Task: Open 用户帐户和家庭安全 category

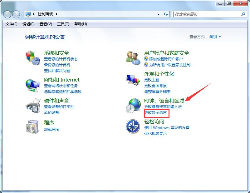Action: coord(167,53)
